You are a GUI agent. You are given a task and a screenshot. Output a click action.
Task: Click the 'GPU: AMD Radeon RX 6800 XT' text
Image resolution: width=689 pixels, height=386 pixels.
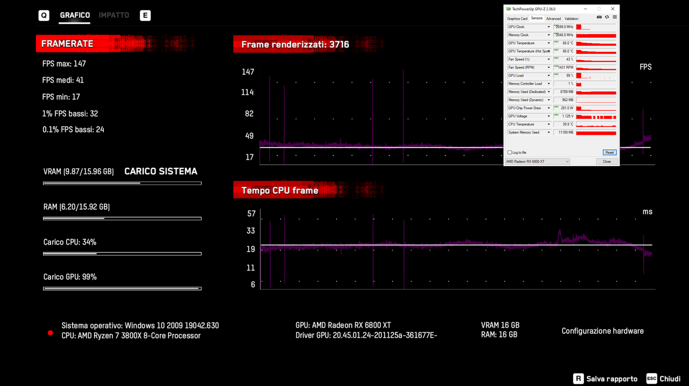tap(343, 326)
